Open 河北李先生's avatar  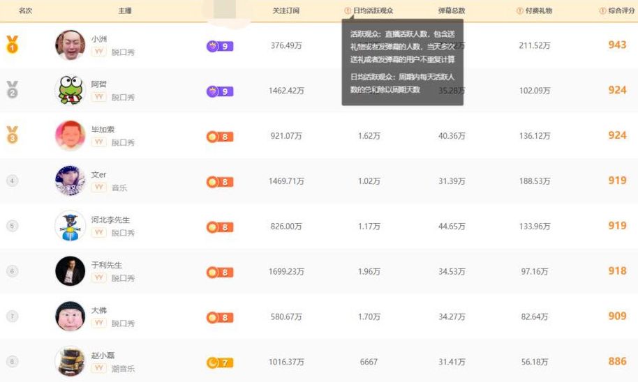70,226
